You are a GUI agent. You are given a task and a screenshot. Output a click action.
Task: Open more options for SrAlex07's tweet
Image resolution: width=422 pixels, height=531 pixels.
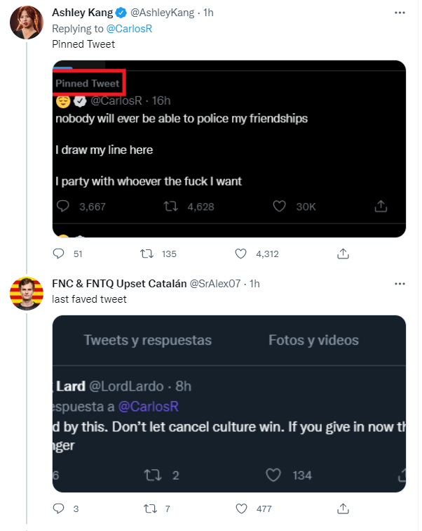(400, 284)
